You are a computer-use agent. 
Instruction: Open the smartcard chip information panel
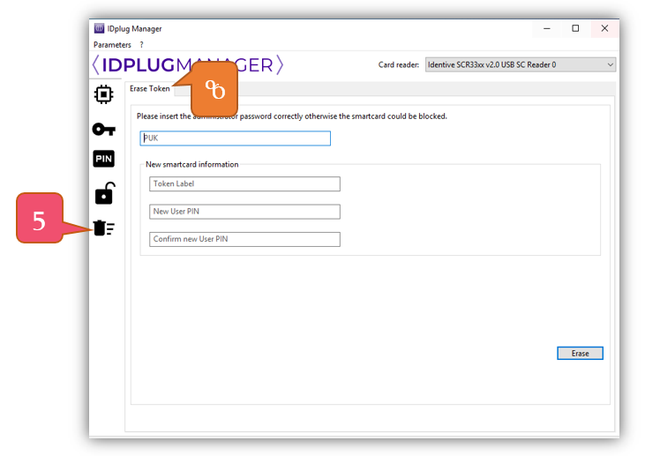coord(103,94)
